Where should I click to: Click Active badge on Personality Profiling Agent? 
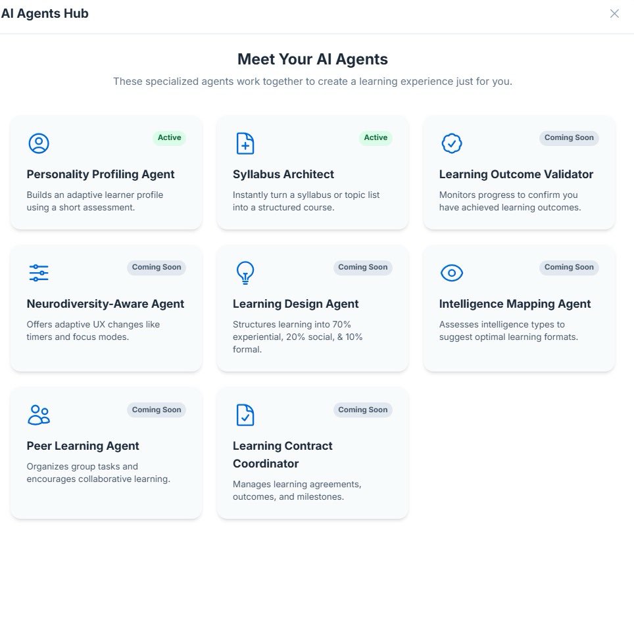pyautogui.click(x=170, y=138)
